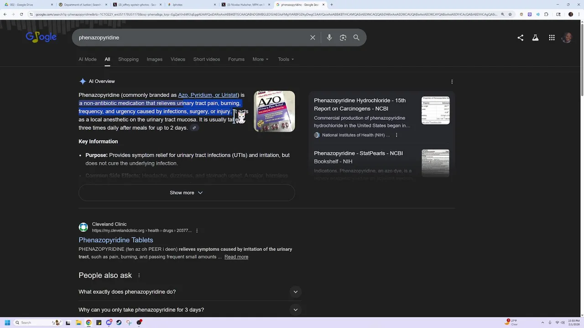Open Search Labs flask icon
This screenshot has width=584, height=328.
pyautogui.click(x=535, y=38)
